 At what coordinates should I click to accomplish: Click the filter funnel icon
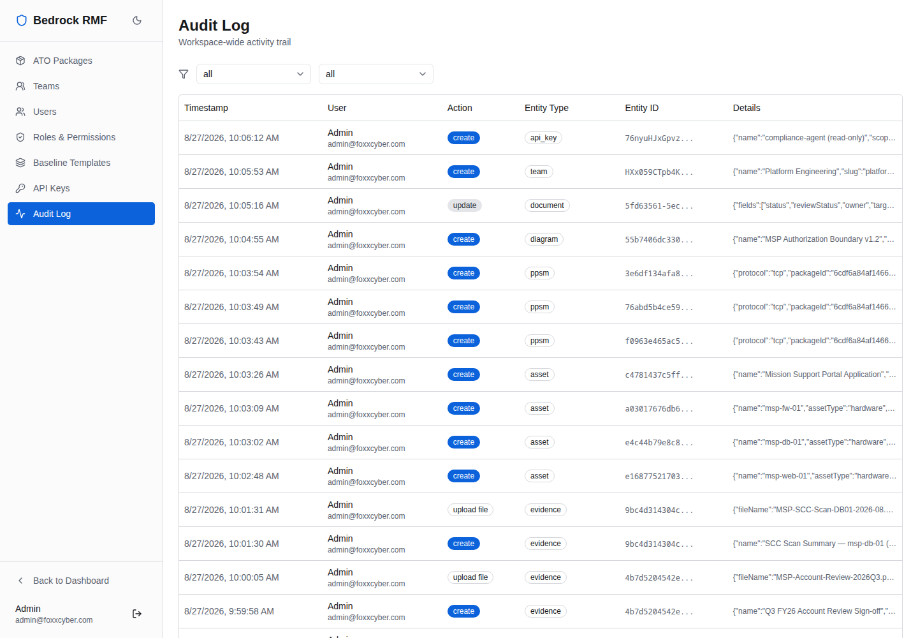[x=184, y=74]
